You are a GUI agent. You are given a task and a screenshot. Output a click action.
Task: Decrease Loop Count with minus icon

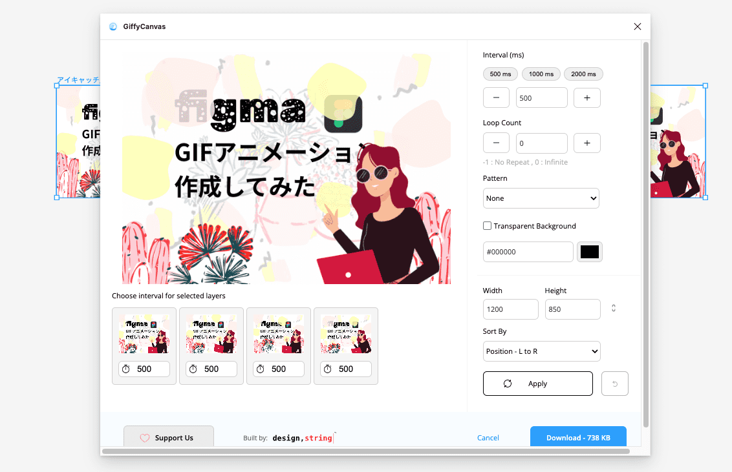click(x=496, y=143)
